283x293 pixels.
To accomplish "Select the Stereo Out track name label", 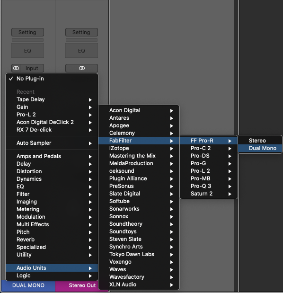I will click(x=82, y=285).
